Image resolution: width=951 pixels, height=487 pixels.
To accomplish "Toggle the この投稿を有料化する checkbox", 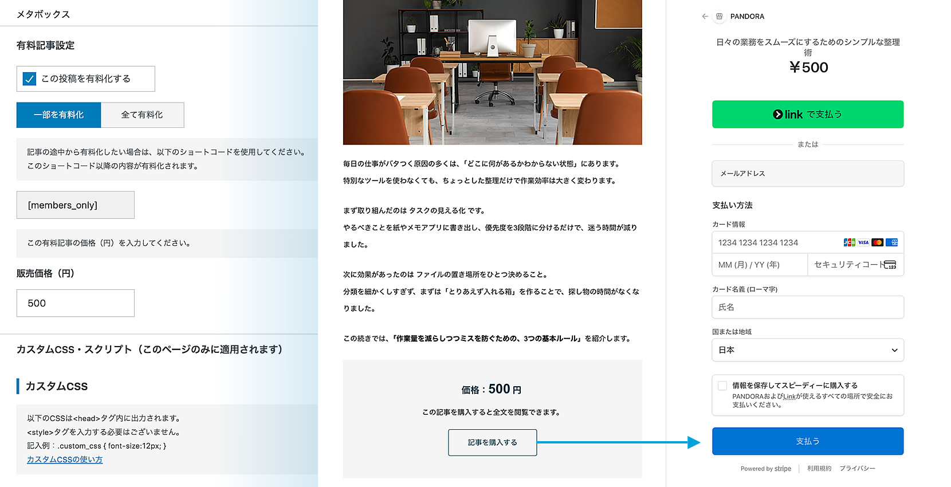I will [29, 78].
